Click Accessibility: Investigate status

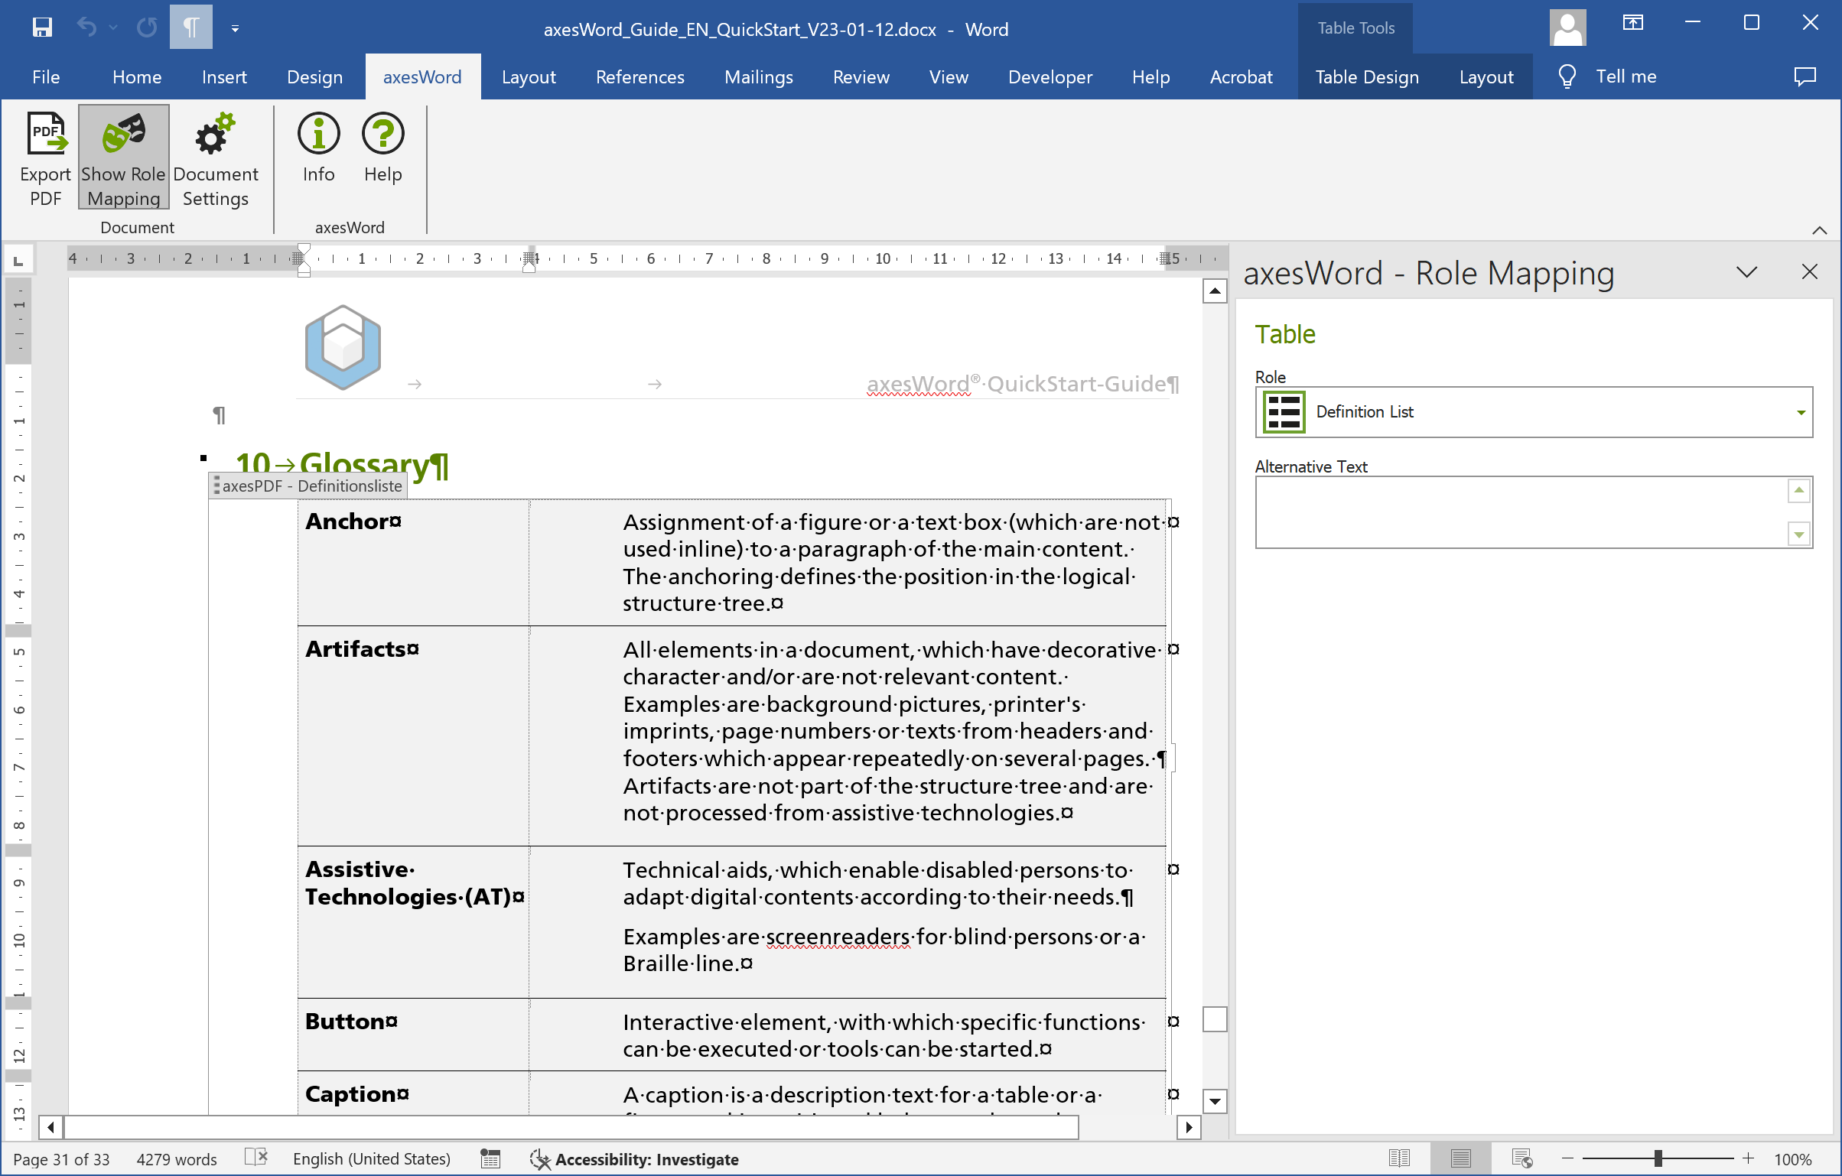click(x=635, y=1159)
